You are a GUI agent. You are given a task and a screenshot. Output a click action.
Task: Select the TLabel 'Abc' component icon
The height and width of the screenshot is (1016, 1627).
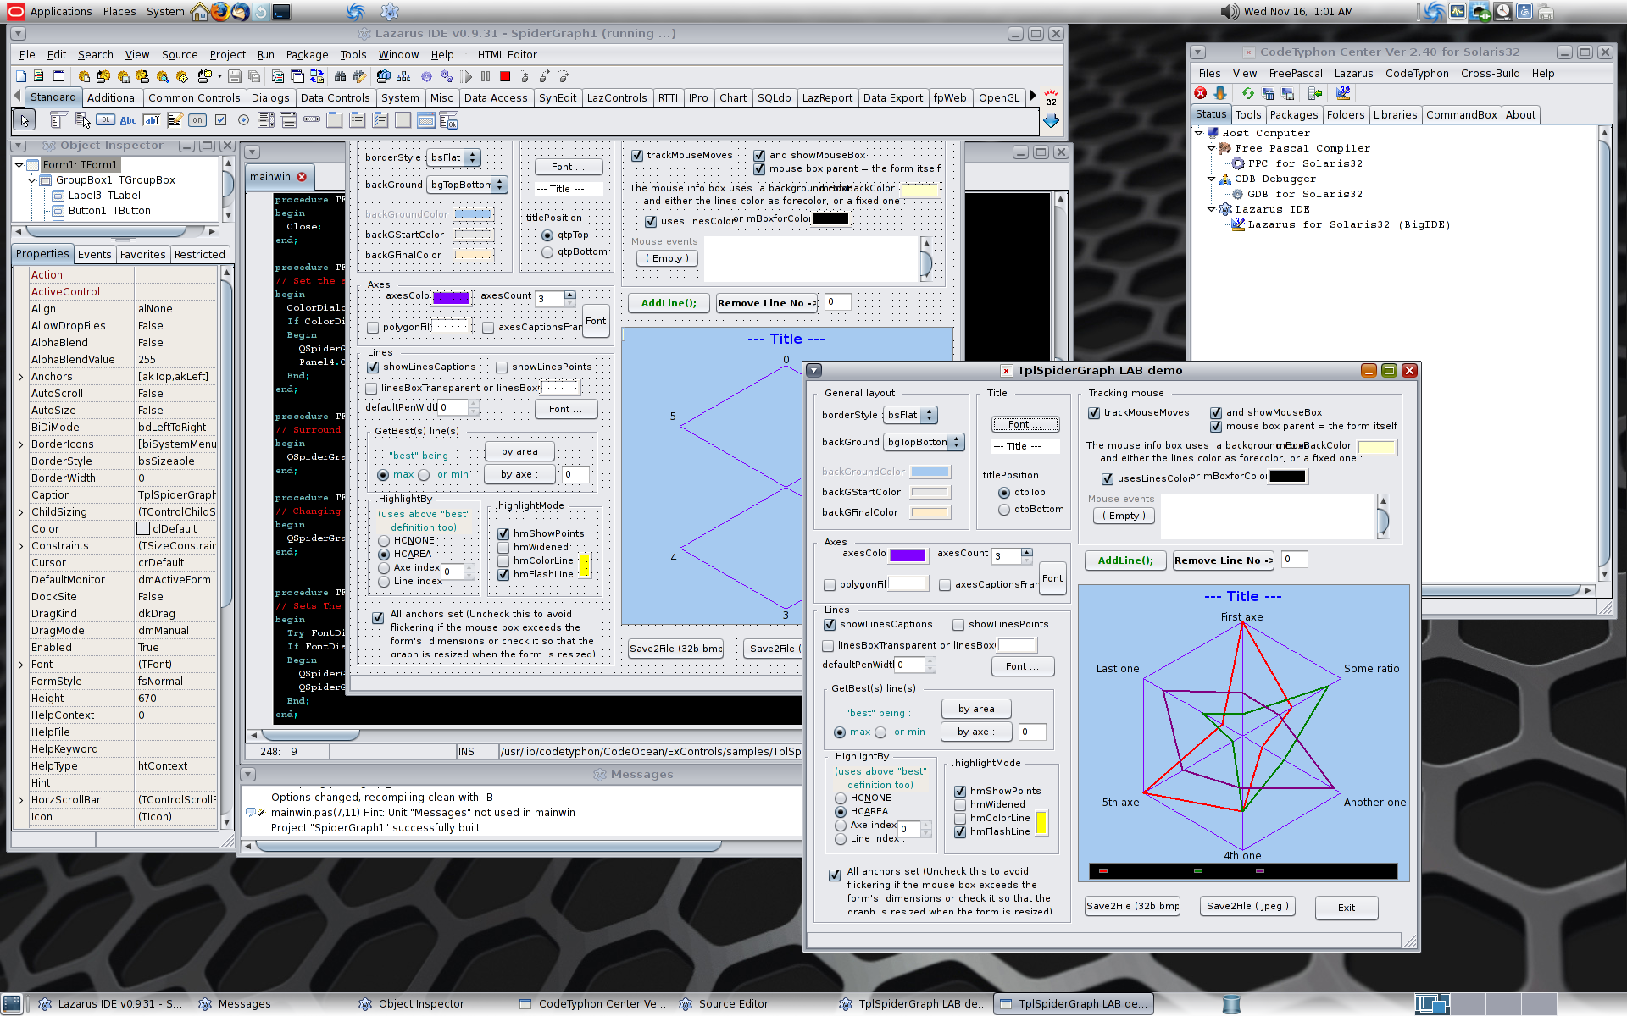pos(128,120)
